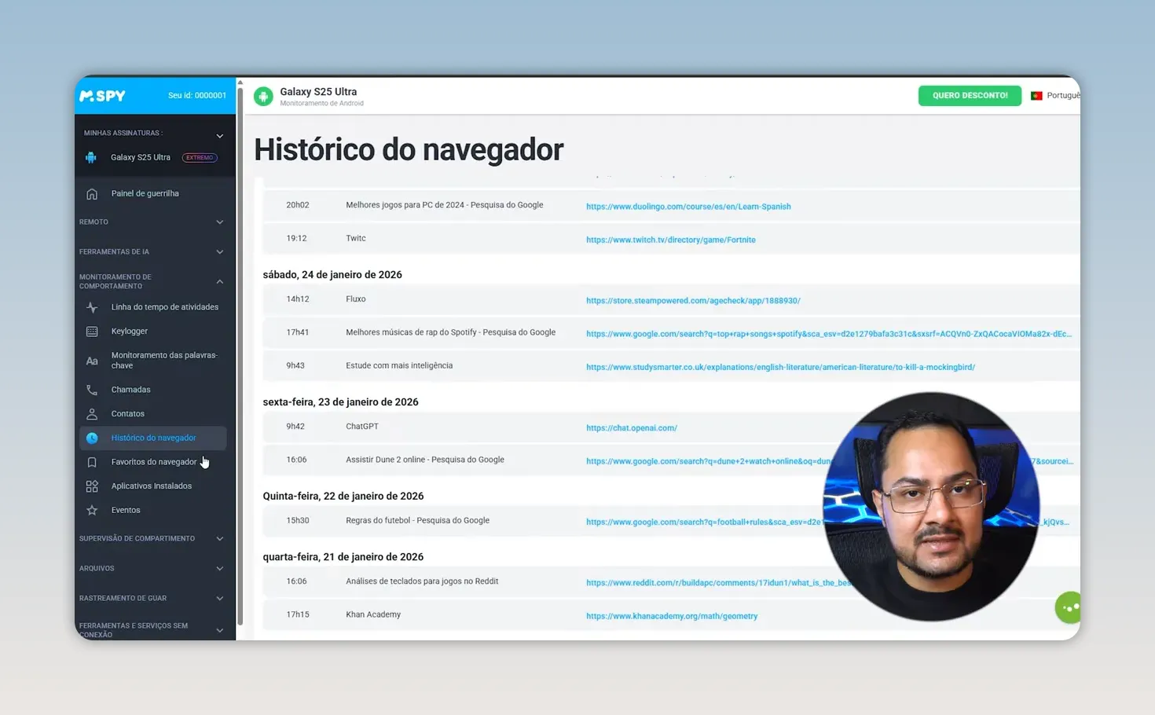Open the khanacademy.org geometry link
This screenshot has width=1155, height=715.
[672, 616]
